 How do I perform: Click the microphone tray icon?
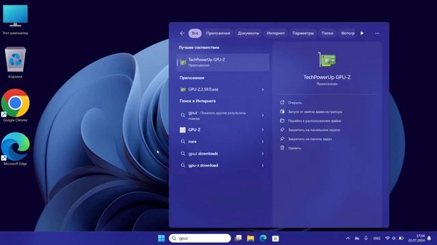pyautogui.click(x=366, y=238)
